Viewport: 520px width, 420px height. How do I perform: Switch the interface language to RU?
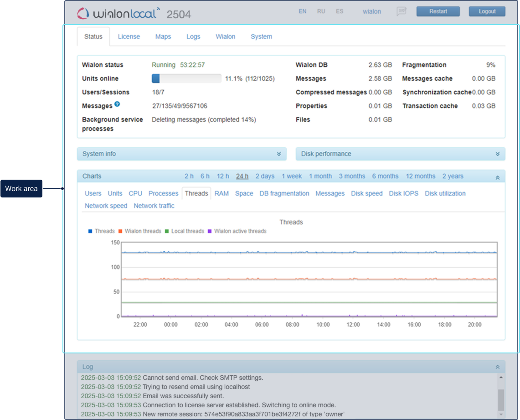pos(321,11)
